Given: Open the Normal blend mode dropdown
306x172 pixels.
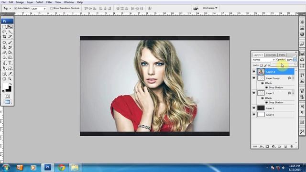Looking at the screenshot, I should coord(263,60).
